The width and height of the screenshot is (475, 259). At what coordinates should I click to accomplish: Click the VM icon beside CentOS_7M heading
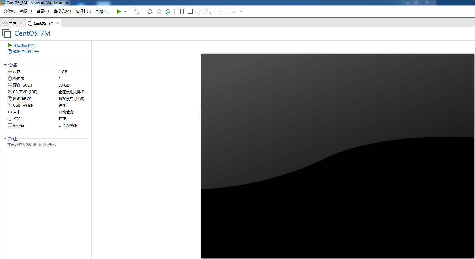[x=7, y=33]
